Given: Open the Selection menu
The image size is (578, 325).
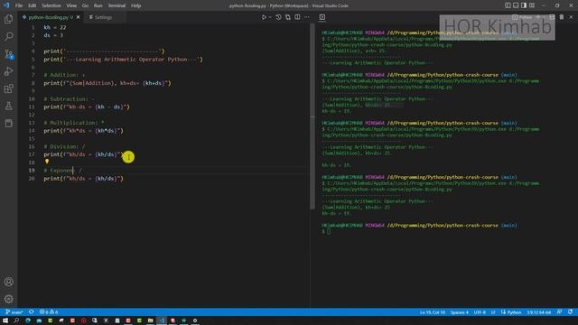Looking at the screenshot, I should point(51,5).
